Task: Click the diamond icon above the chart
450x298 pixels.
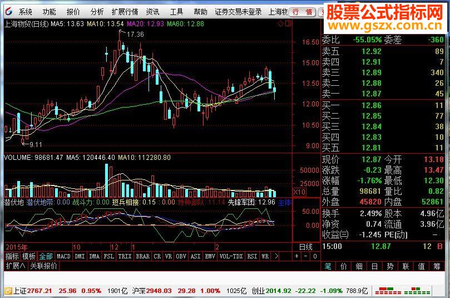Action: pos(281,23)
